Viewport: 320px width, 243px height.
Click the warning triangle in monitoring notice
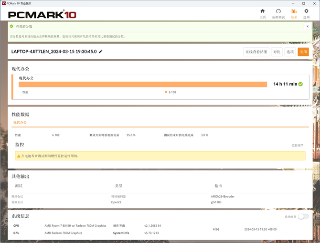tap(19, 156)
